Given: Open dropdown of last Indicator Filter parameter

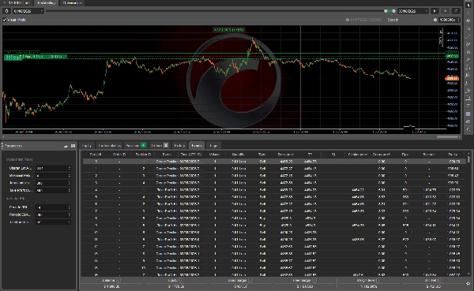Looking at the screenshot, I should tap(70, 222).
